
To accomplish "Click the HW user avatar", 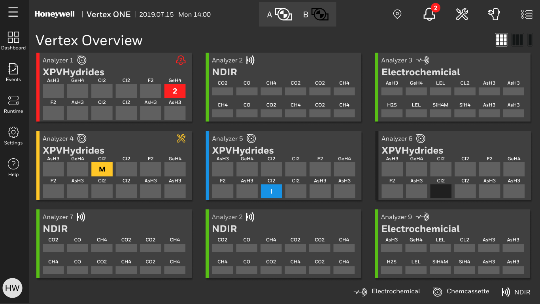I will tap(12, 288).
